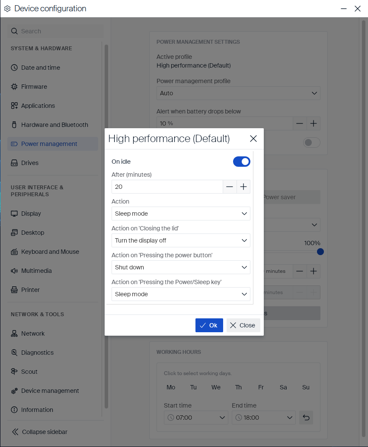Click the clock icon in End time
368x447 pixels.
(x=239, y=418)
